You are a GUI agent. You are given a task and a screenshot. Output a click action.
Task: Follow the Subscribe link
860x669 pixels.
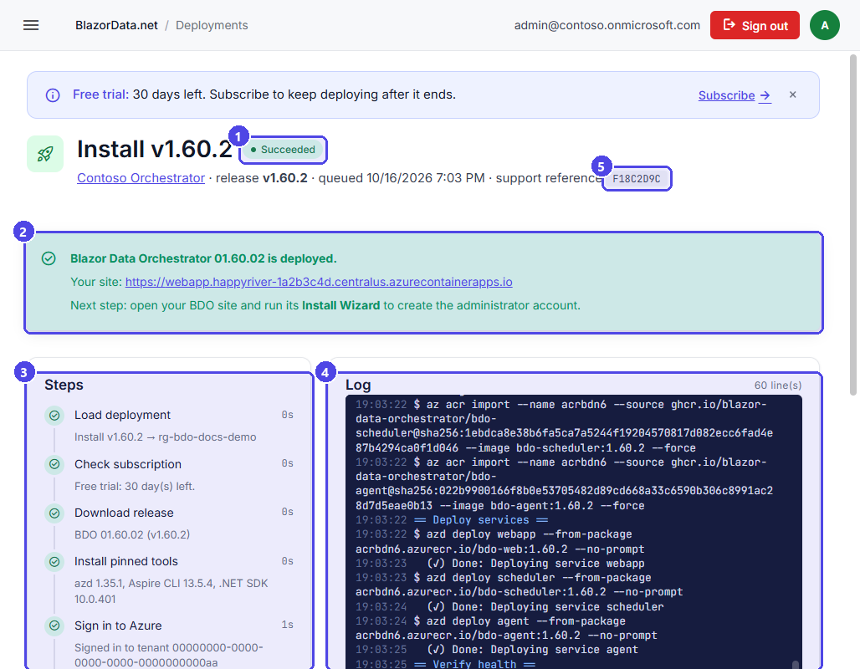tap(735, 95)
